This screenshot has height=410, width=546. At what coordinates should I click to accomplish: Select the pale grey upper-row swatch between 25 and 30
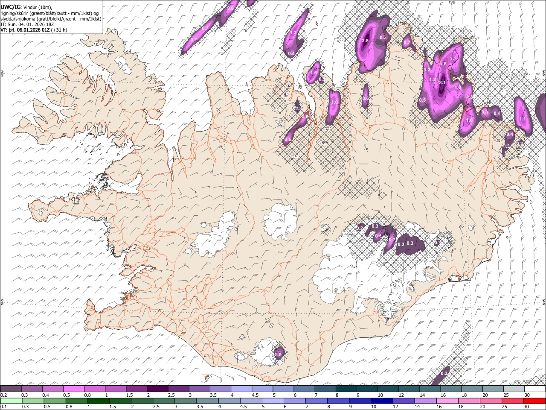[514, 389]
